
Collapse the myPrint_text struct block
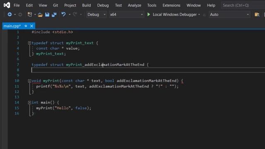tap(29, 43)
